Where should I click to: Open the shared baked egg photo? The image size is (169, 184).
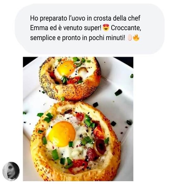(78, 119)
